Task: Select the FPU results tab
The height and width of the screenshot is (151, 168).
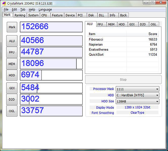Action: (x=101, y=24)
